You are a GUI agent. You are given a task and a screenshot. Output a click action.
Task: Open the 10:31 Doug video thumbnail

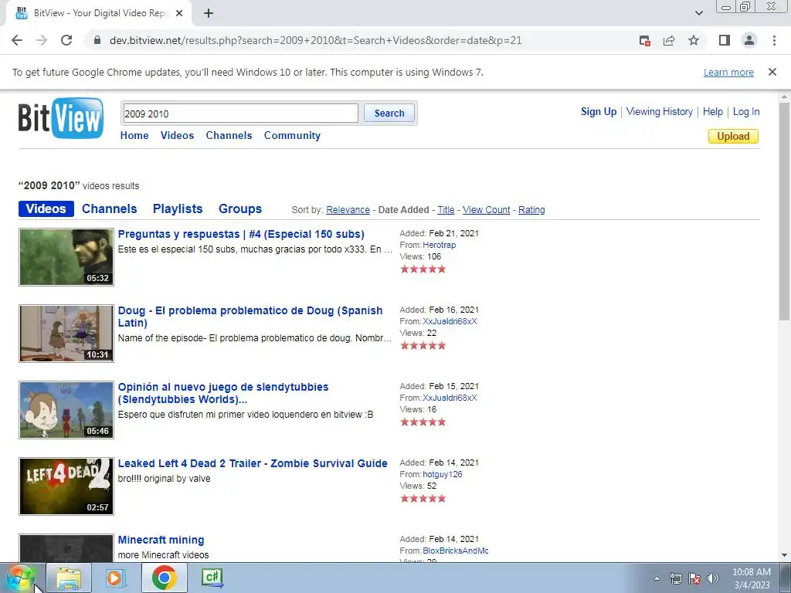tap(66, 334)
